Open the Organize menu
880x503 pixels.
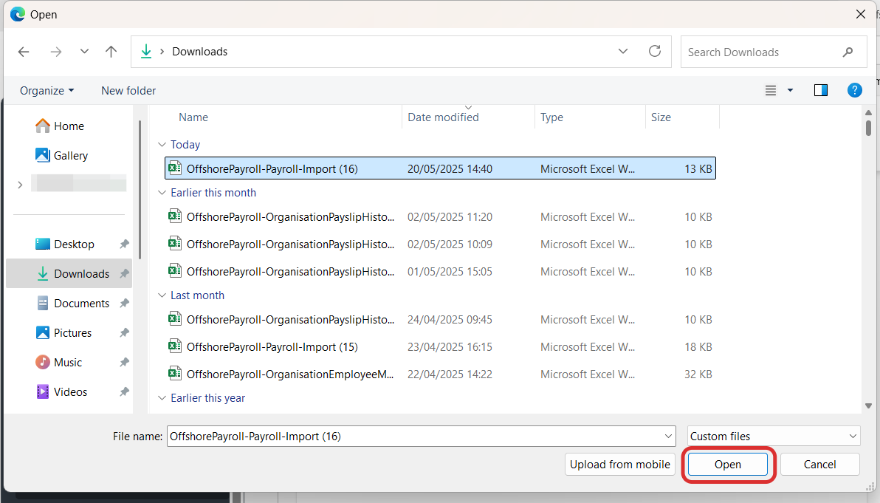click(x=47, y=90)
